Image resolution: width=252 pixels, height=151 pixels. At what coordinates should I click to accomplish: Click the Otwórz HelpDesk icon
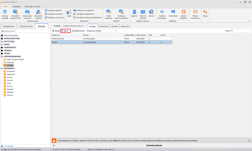(x=183, y=12)
